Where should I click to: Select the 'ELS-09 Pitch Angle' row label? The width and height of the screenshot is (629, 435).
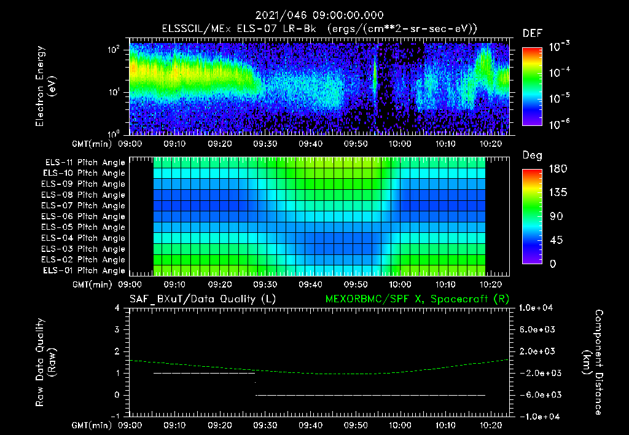click(x=84, y=184)
